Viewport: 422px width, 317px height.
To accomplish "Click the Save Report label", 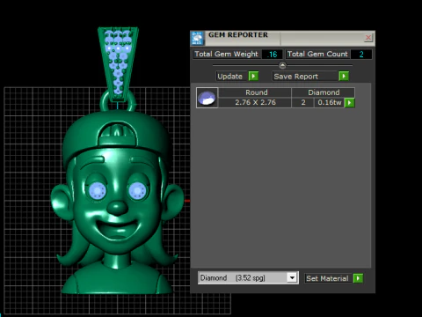I will point(295,77).
